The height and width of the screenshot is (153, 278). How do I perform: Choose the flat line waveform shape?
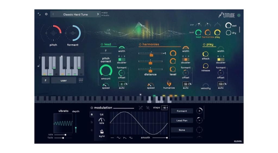pos(112,138)
